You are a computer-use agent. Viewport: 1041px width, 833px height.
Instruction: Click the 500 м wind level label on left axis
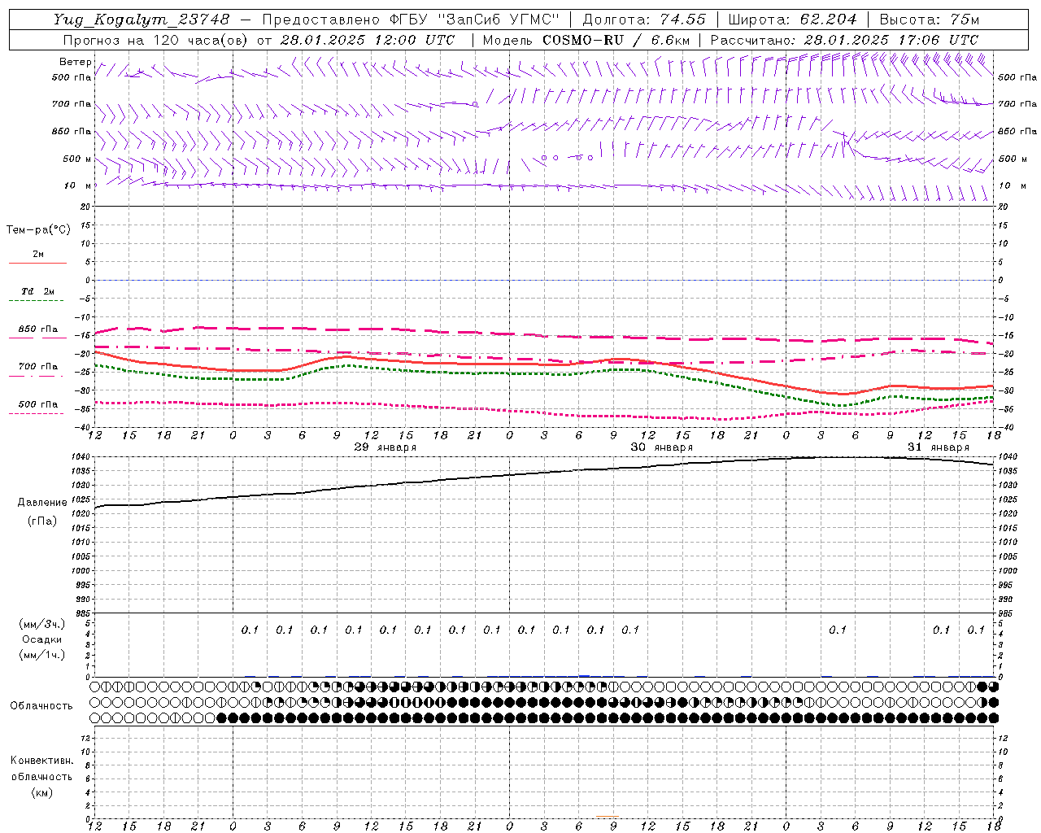(x=76, y=159)
